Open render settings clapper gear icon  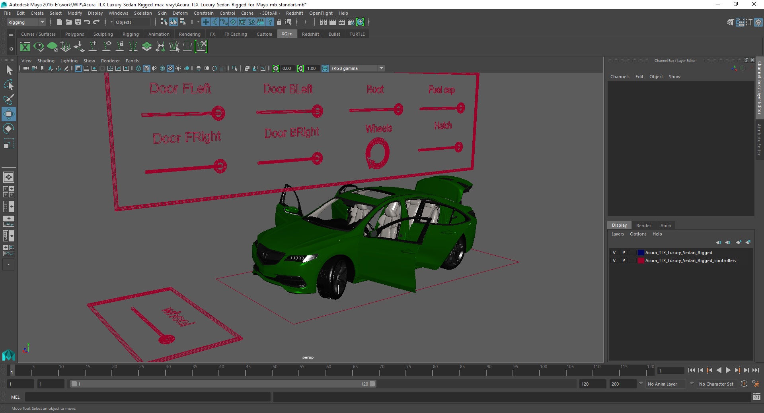click(x=351, y=22)
